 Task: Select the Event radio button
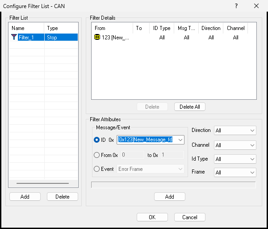(97, 169)
